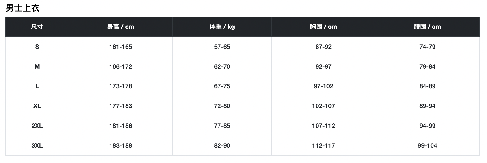Click the 尺寸 column header
This screenshot has height=163, width=487.
tap(37, 27)
